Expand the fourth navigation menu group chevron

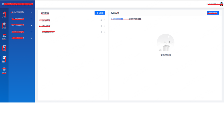point(31,32)
